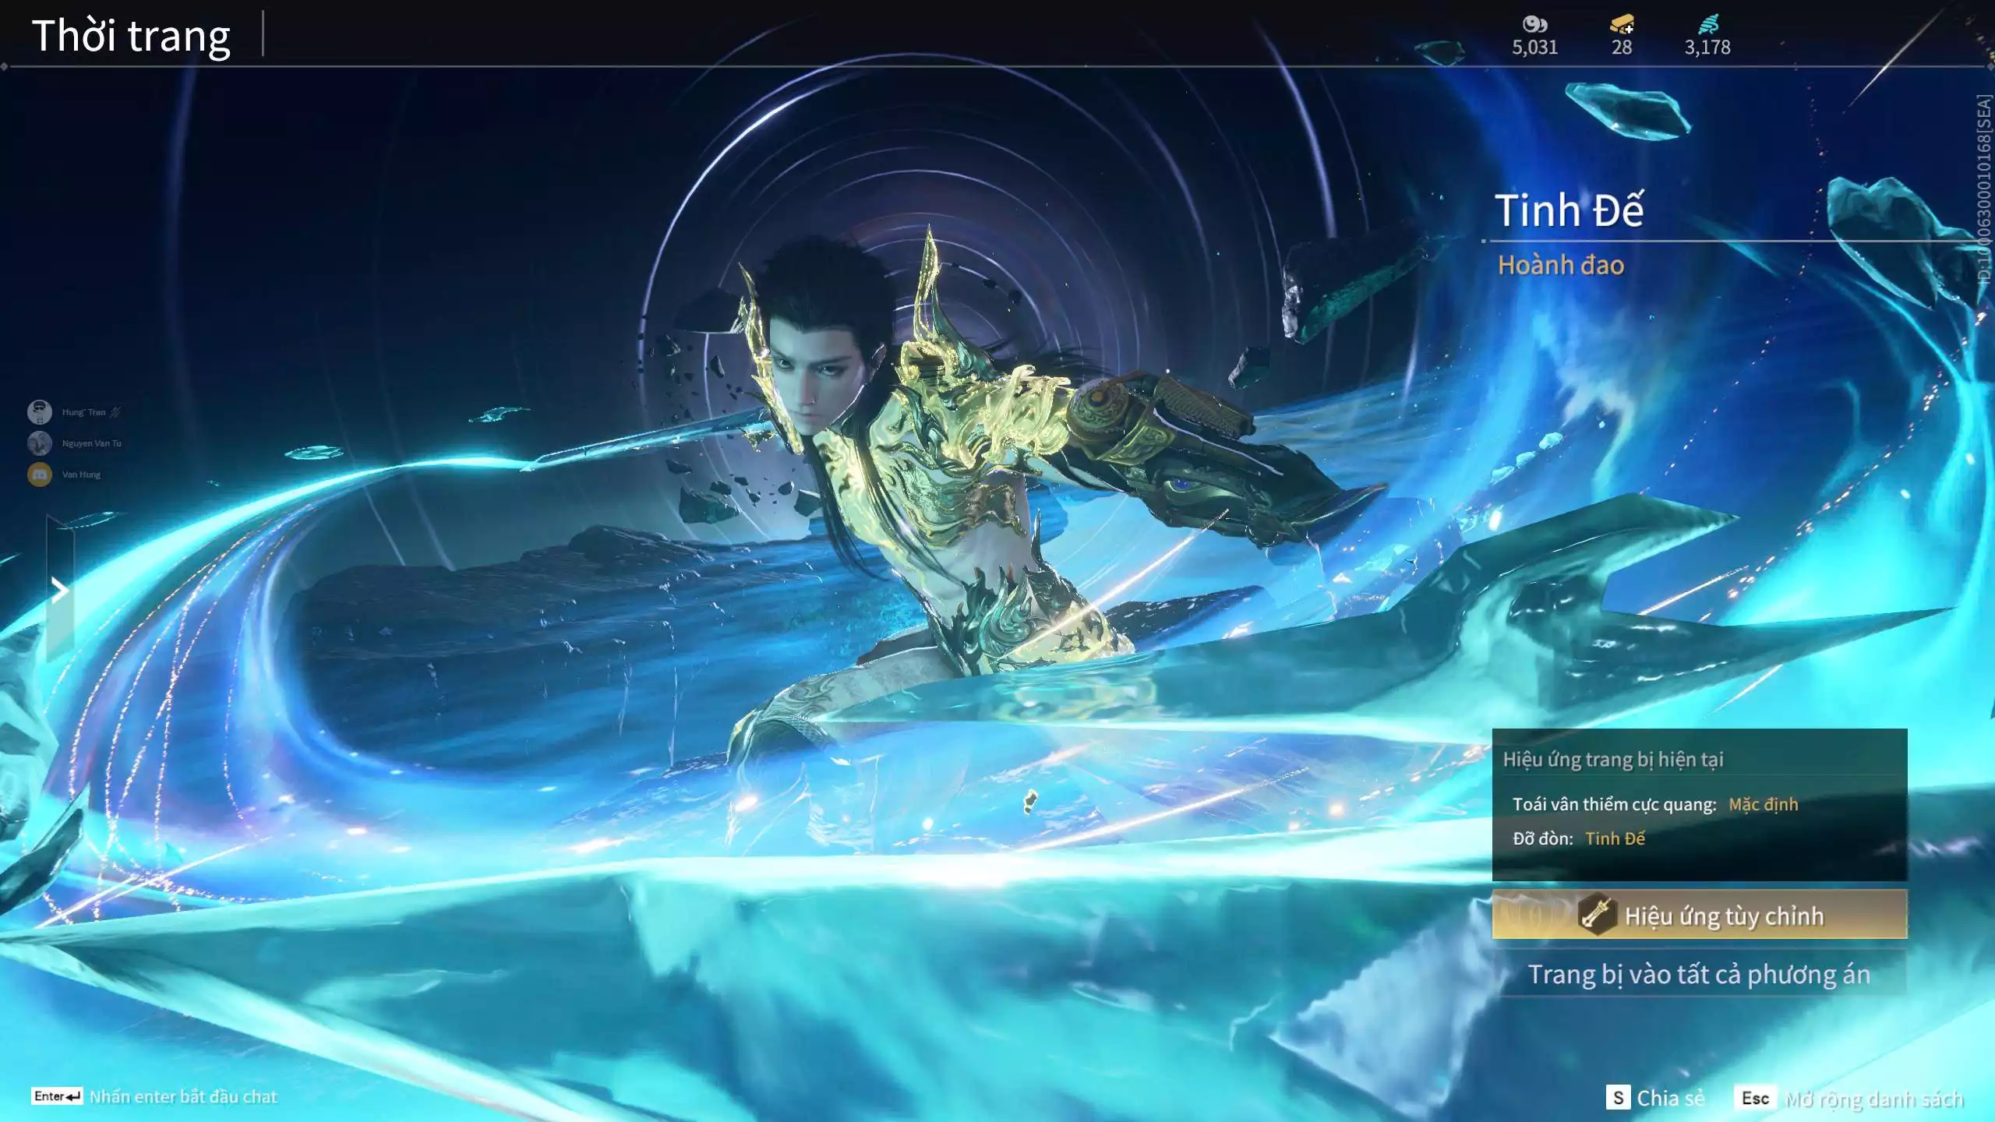Click the Van Hung player name
Viewport: 1995px width, 1122px height.
81,475
